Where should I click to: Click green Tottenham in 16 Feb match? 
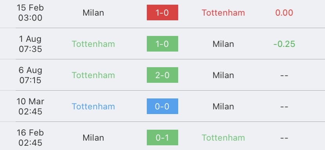[x=223, y=137]
